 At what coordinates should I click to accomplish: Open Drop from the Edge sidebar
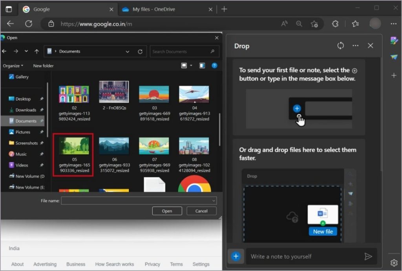pos(394,57)
